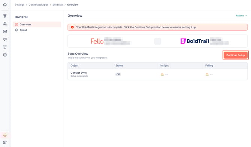Screen dimensions: 251x147
Task: Open the megaphone campaigns icon in sidebar
Action: click(x=5, y=39)
